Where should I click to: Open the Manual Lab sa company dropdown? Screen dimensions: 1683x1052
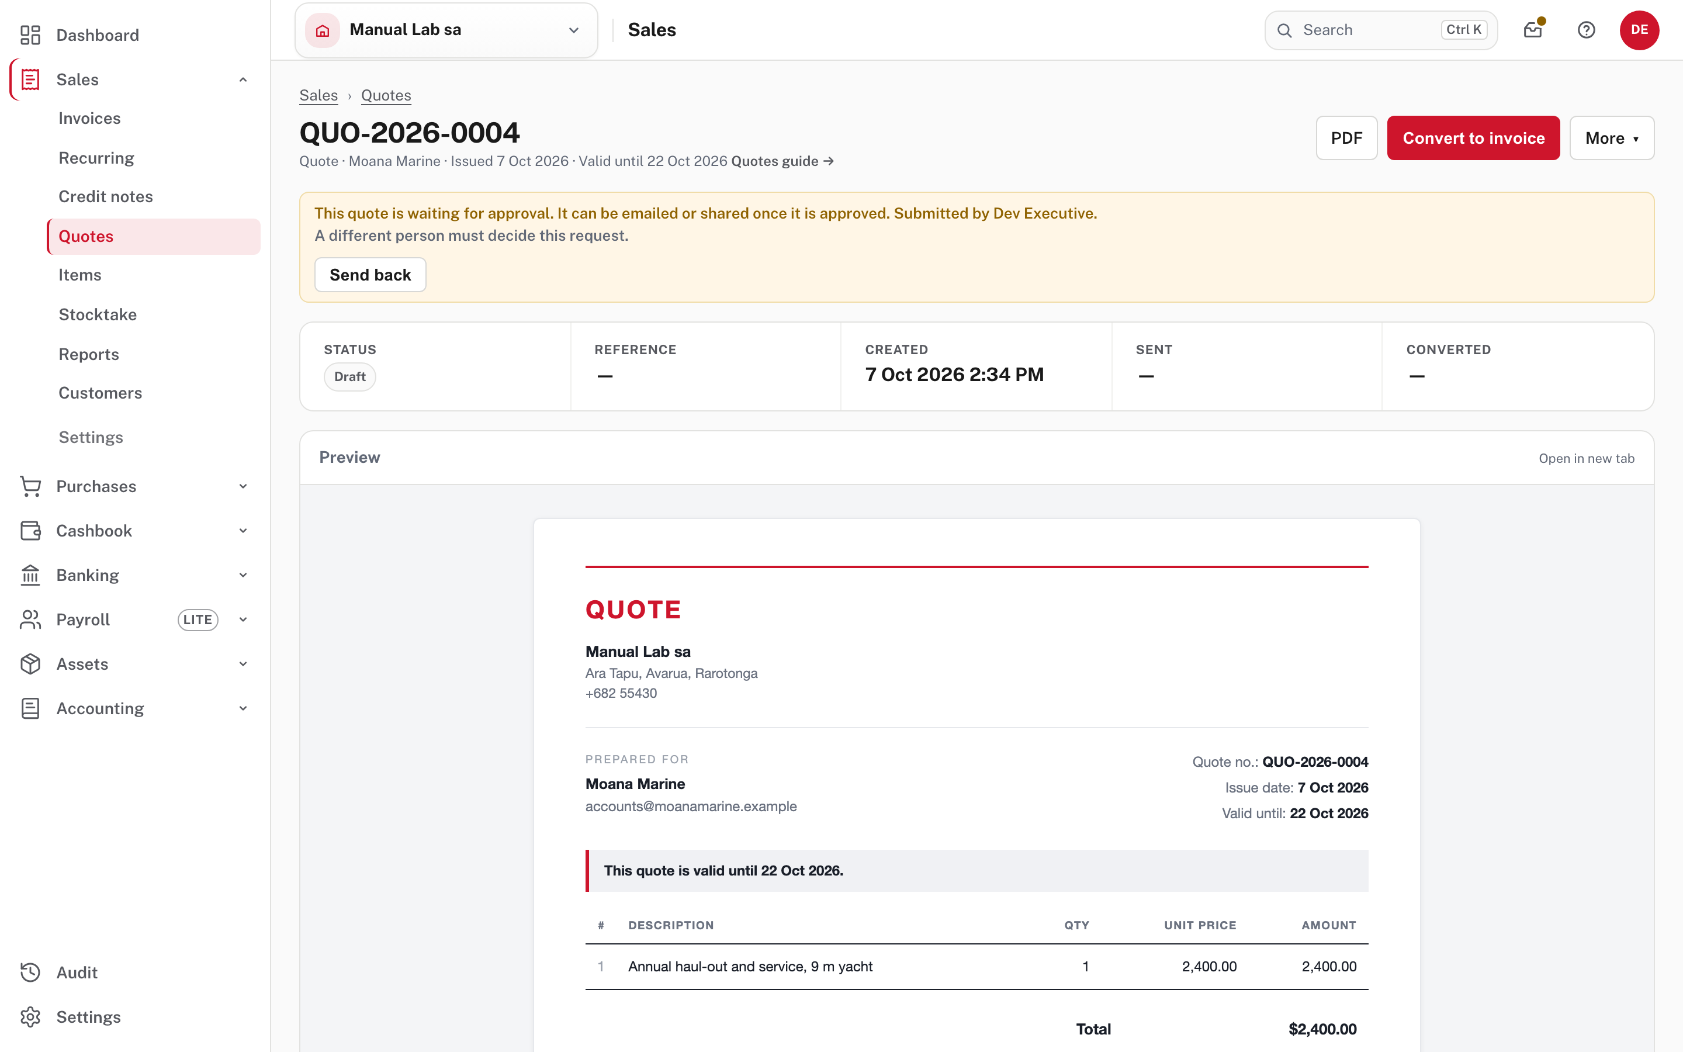click(446, 30)
